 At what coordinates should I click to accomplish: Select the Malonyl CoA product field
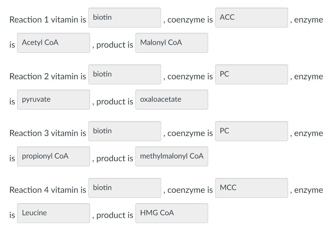click(x=172, y=43)
